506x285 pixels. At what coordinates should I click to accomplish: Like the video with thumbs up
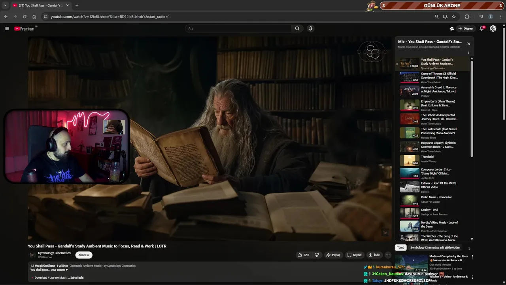(x=304, y=255)
